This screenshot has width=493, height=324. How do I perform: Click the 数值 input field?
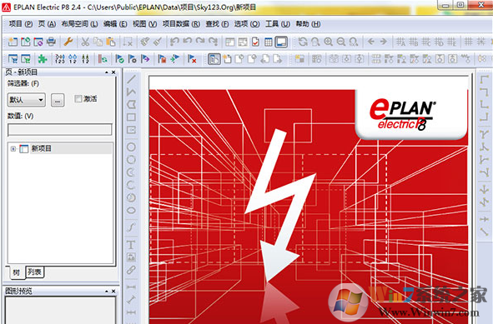click(x=60, y=130)
